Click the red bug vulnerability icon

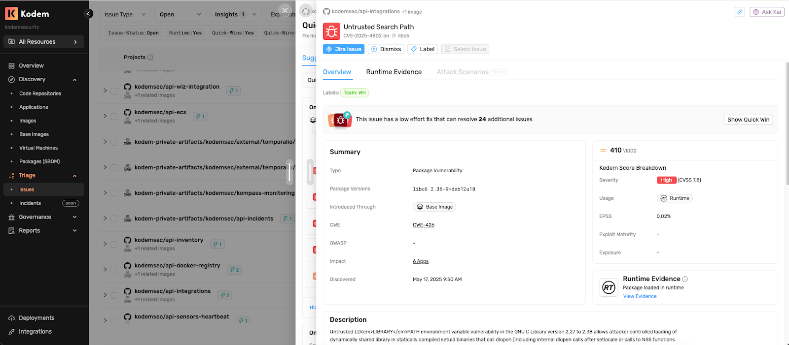coord(331,31)
